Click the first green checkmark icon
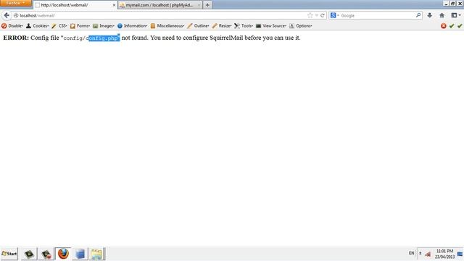 pos(452,26)
